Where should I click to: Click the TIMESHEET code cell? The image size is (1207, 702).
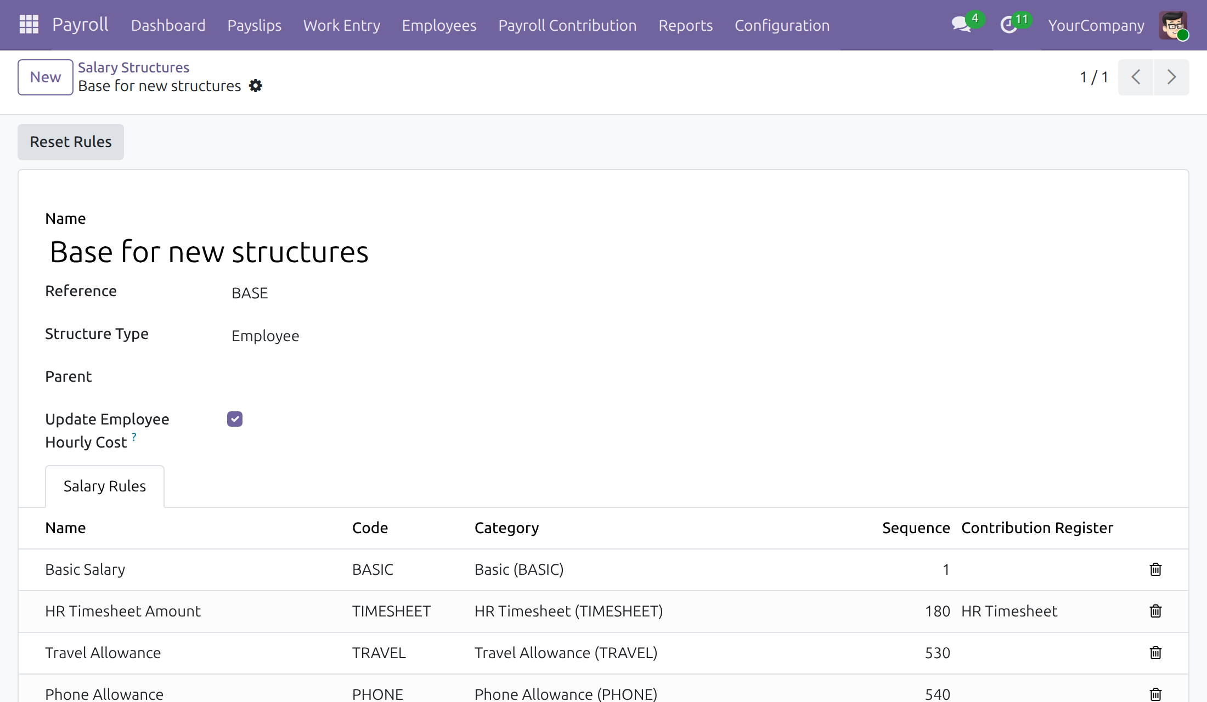tap(391, 611)
